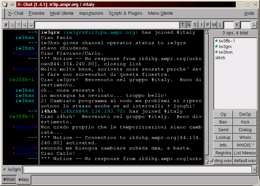Click the far-right green arrow toolbar icon

tap(254, 25)
